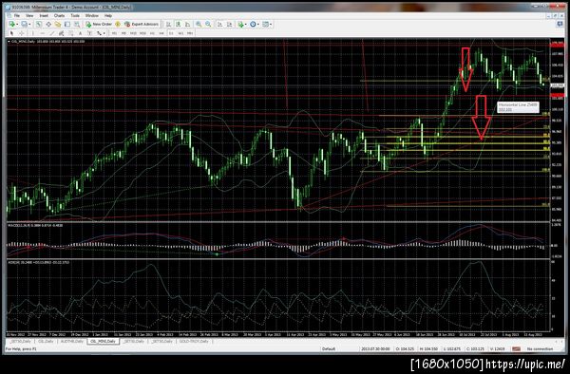Switch timeframe to W1
Image resolution: width=570 pixels, height=374 pixels.
pyautogui.click(x=180, y=33)
